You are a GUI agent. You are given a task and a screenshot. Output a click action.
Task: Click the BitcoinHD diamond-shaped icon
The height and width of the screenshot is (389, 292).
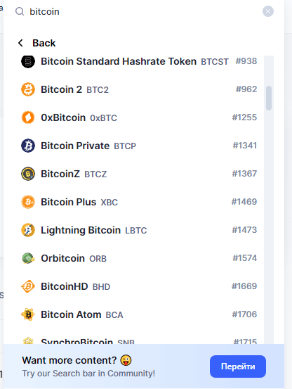click(28, 286)
